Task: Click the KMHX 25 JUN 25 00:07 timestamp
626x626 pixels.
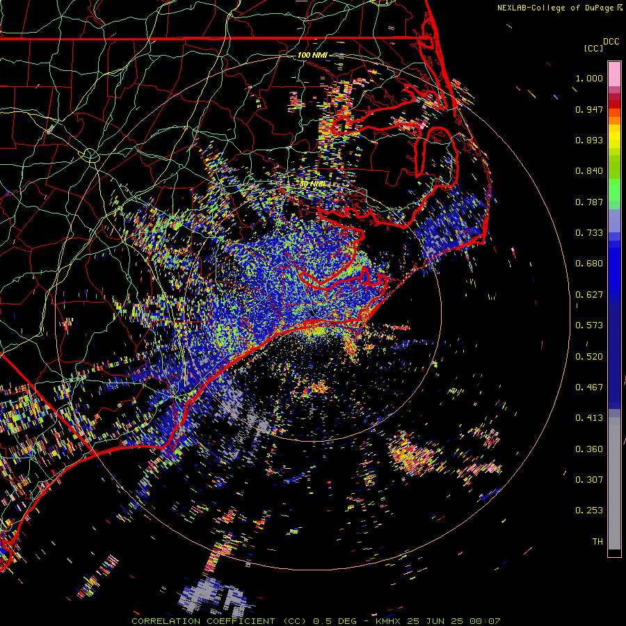Action: point(438,621)
